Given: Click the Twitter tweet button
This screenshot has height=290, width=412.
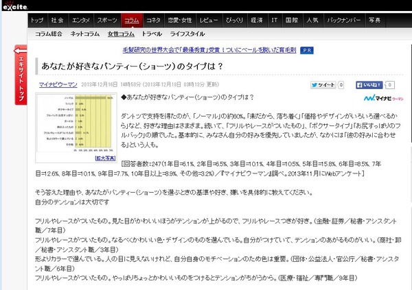Looking at the screenshot, I should coord(323,85).
